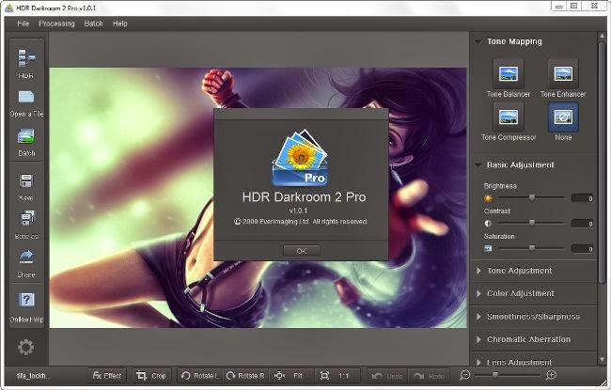Screen dimensions: 611x390
Task: Zoom out with minus magnifier icon
Action: pos(464,375)
